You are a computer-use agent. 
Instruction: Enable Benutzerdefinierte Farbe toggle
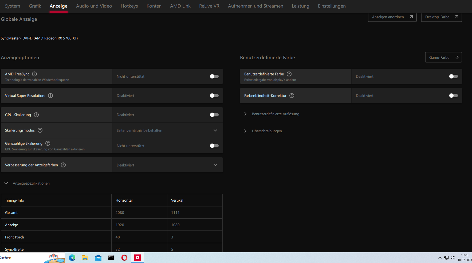(x=454, y=76)
